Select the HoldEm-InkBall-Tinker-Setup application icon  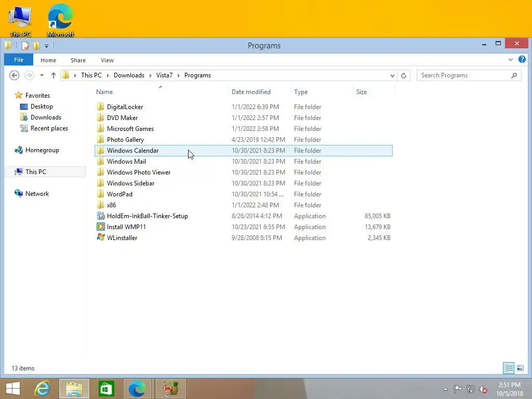[100, 216]
